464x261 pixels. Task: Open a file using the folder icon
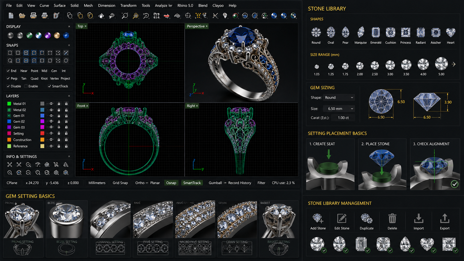click(x=22, y=16)
